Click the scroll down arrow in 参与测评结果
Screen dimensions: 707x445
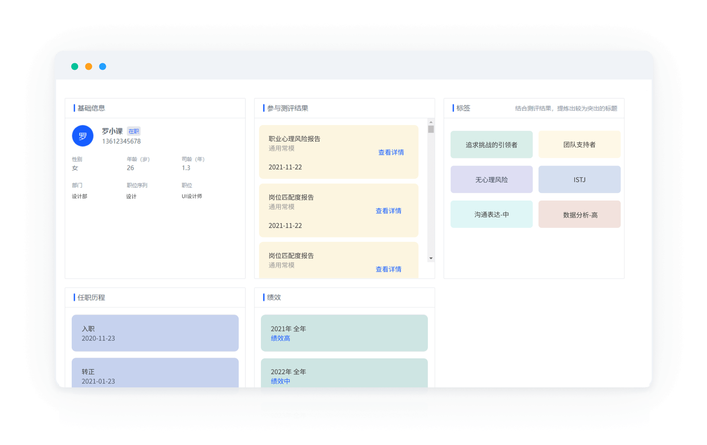coord(431,258)
